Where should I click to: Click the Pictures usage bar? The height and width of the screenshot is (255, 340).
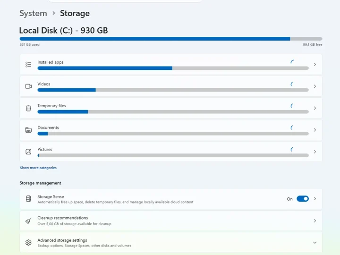point(173,155)
